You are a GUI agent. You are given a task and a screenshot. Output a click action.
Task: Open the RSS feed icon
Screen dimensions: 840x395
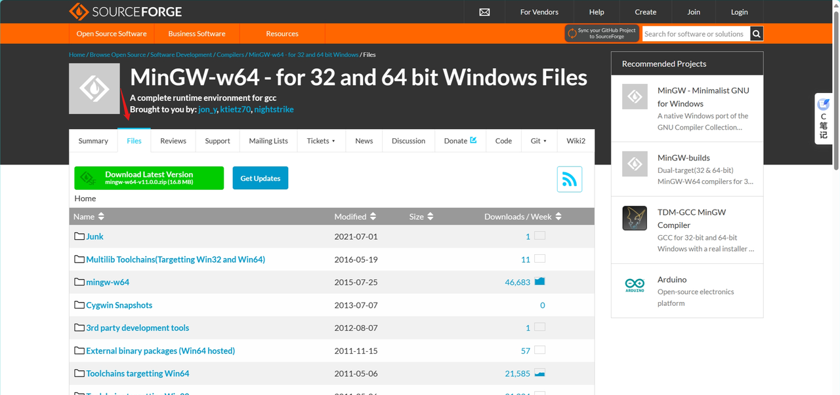[569, 179]
